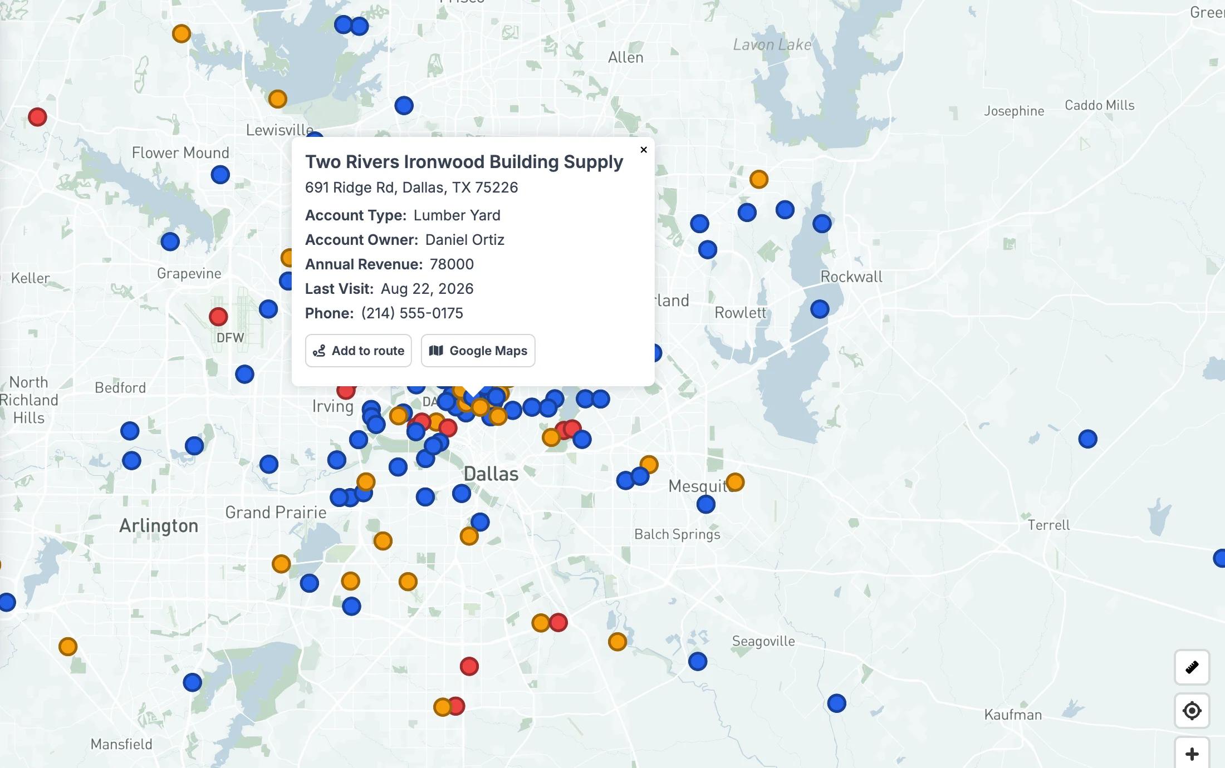Zoom in with the plus button
The image size is (1225, 768).
coord(1192,754)
